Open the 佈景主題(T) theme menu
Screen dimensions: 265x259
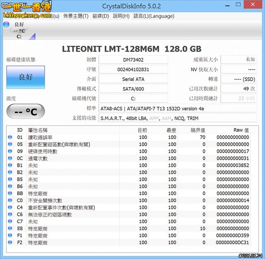(x=76, y=16)
